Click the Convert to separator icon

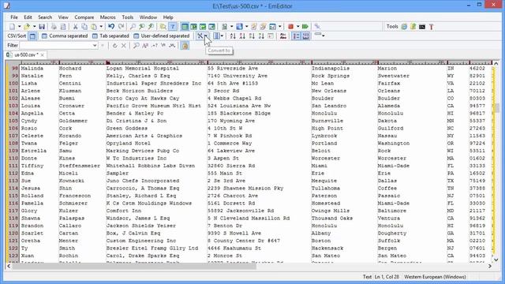200,36
